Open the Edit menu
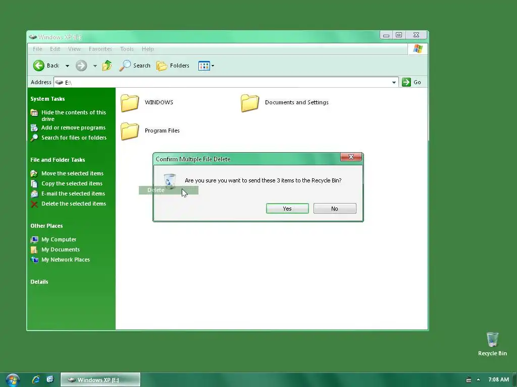The height and width of the screenshot is (387, 517). (x=55, y=49)
